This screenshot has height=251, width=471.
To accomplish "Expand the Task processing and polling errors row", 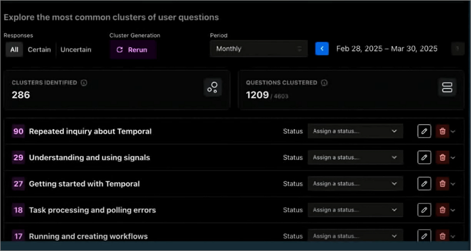I will pyautogui.click(x=453, y=210).
